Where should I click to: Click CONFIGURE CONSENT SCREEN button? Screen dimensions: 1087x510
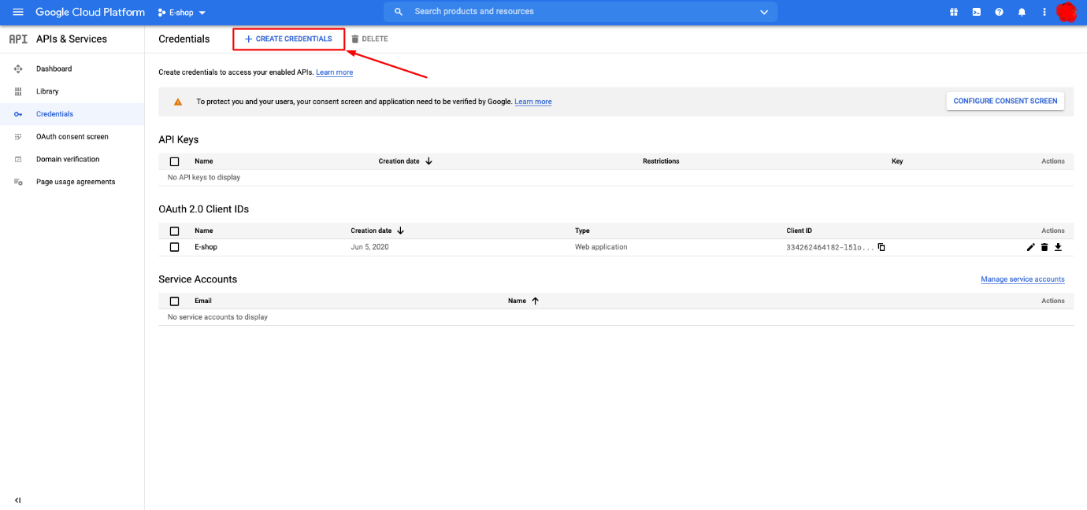click(x=1005, y=101)
